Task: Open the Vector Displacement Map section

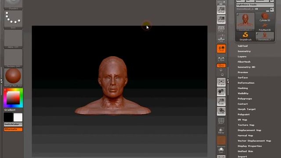Action: click(254, 141)
